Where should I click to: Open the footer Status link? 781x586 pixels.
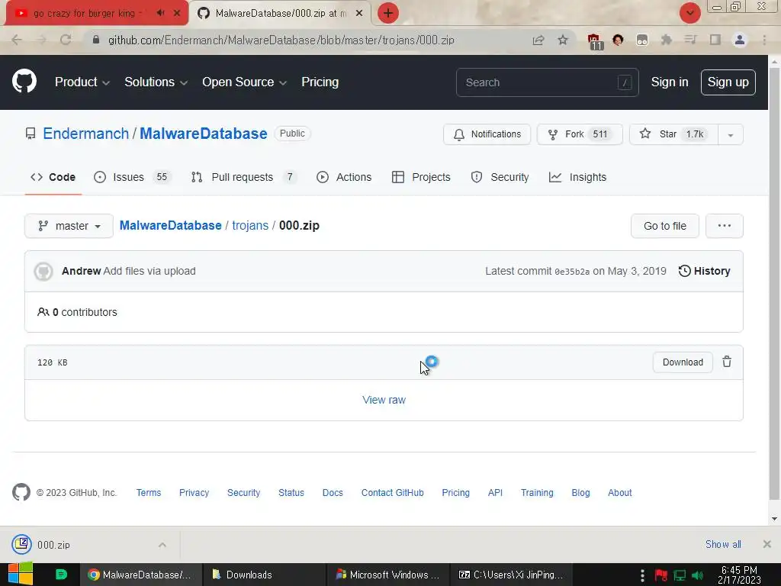291,492
